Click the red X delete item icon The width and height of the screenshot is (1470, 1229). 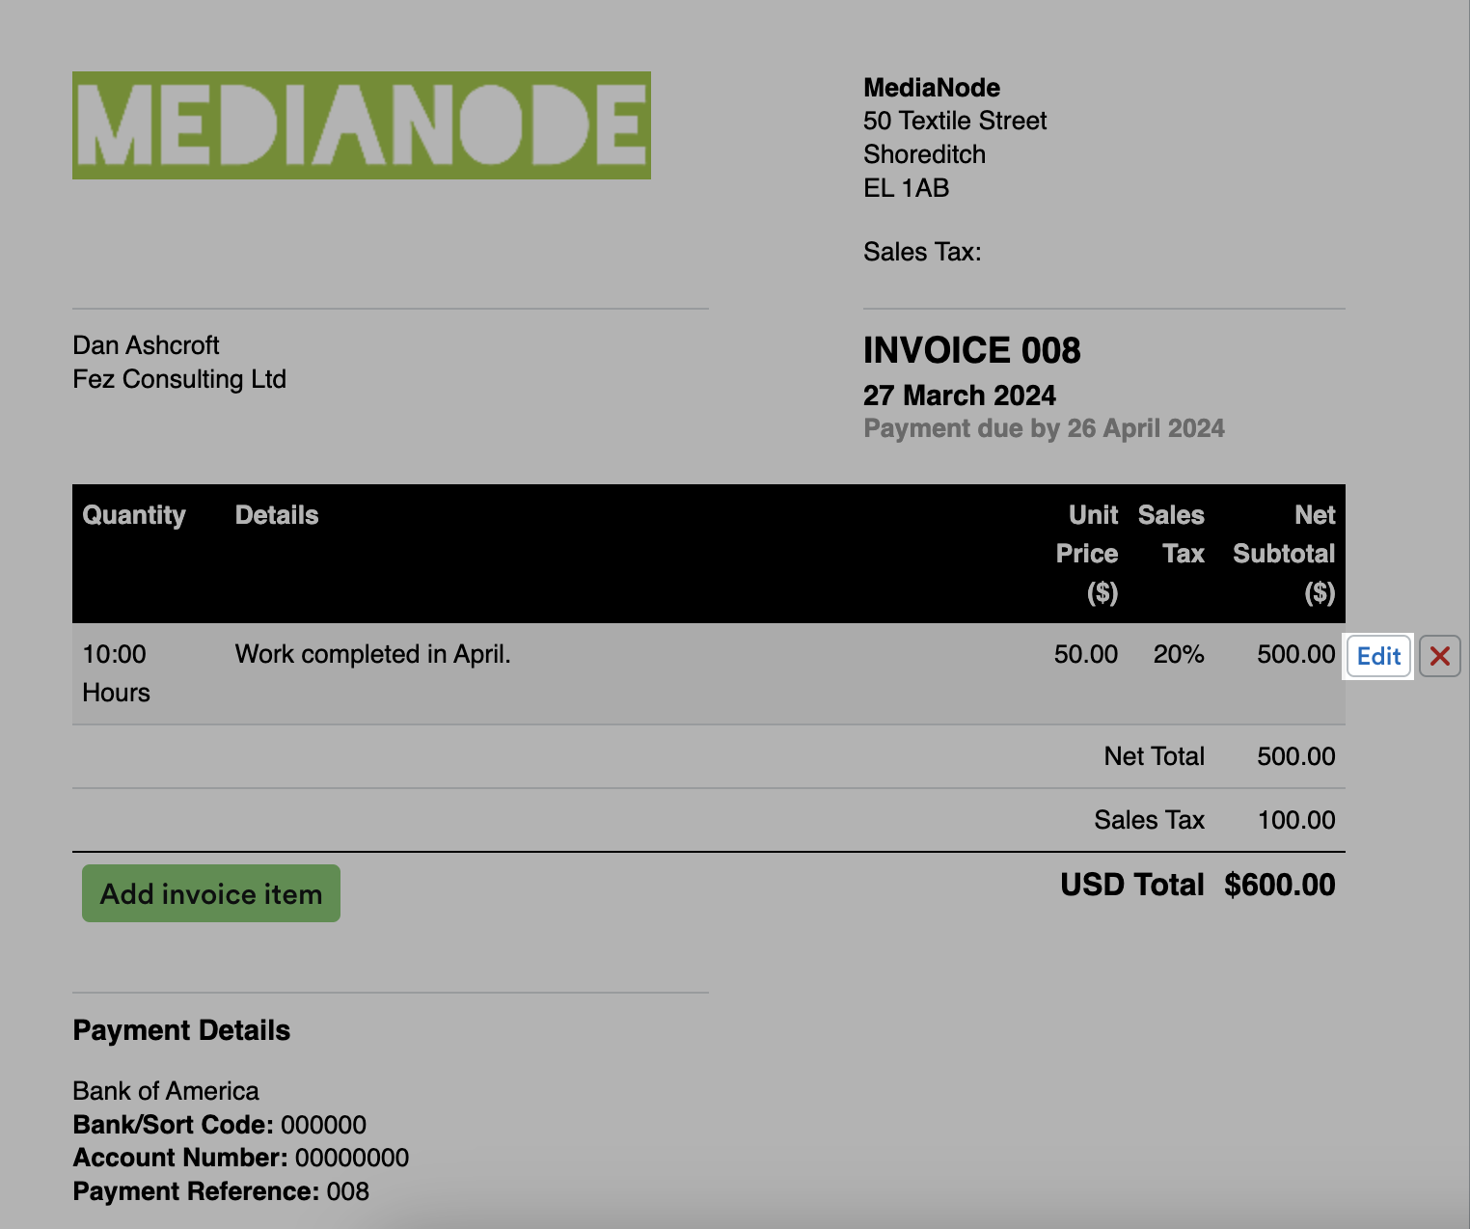1439,657
